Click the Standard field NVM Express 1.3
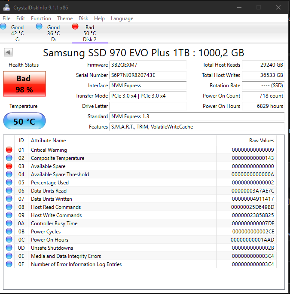 [197, 116]
